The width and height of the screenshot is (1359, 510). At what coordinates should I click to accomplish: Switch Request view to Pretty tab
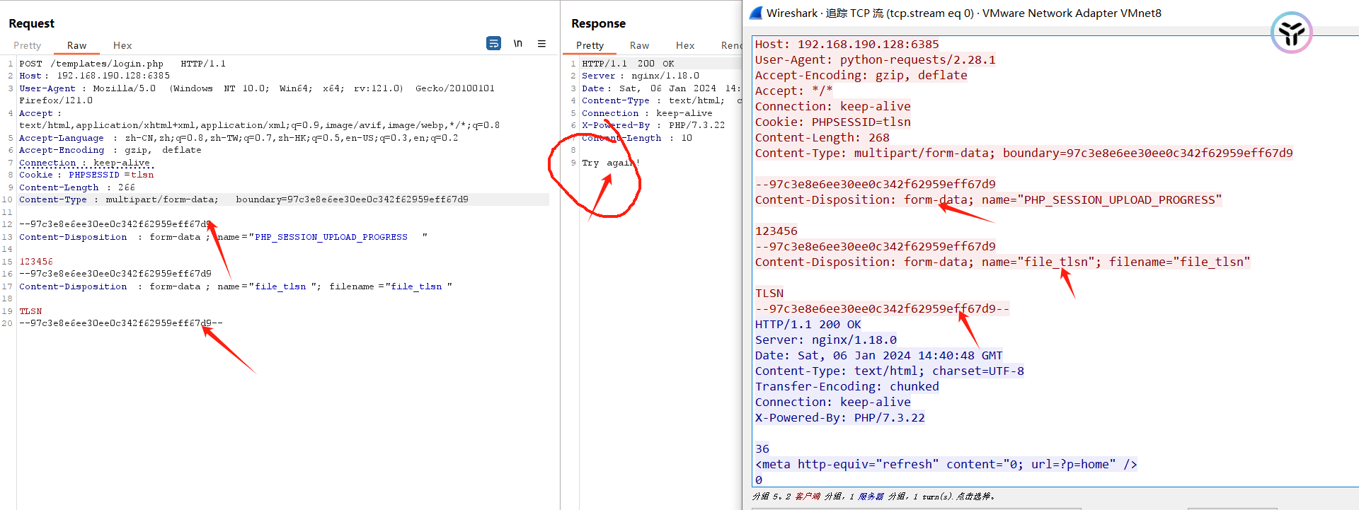(28, 45)
